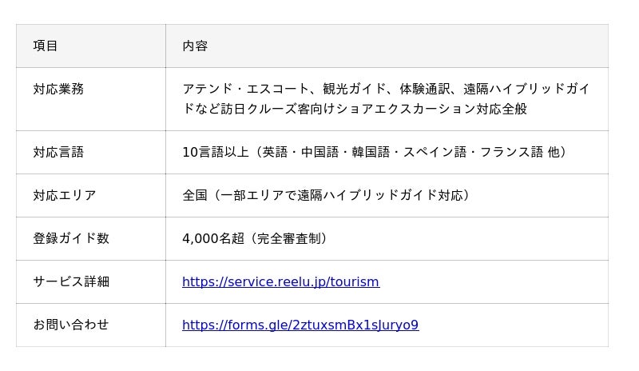639x371 pixels.
Task: Select the 対応業務 row label
Action: coord(58,89)
